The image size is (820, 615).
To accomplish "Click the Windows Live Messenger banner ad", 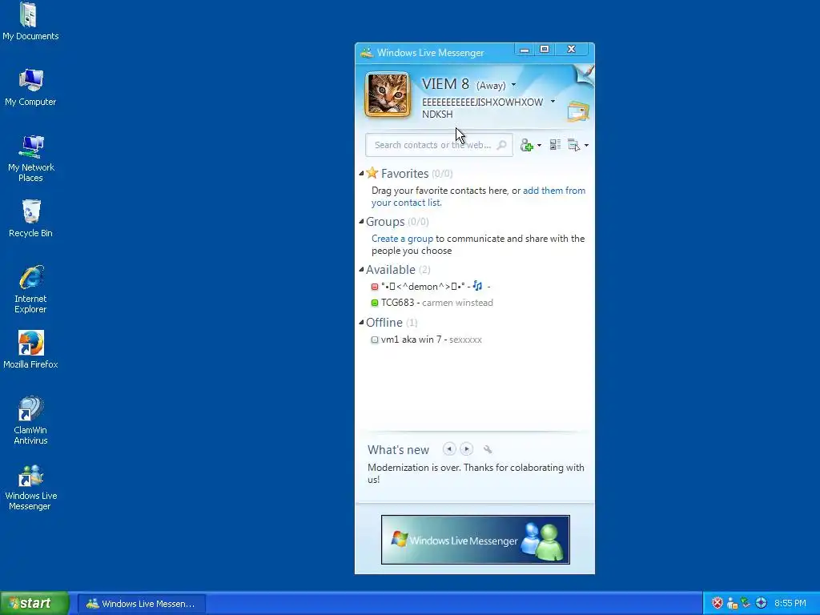I will (x=476, y=540).
